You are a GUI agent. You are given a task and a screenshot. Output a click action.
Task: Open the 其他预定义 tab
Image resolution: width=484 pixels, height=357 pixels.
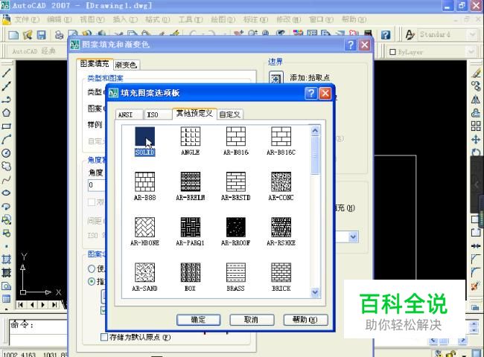pyautogui.click(x=194, y=114)
